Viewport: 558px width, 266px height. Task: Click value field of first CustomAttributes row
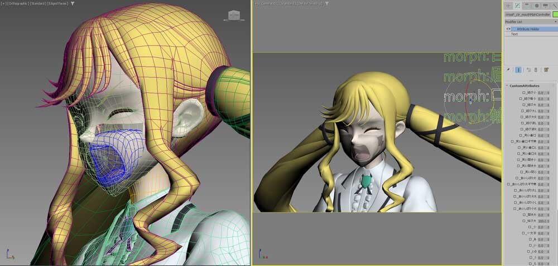click(542, 92)
